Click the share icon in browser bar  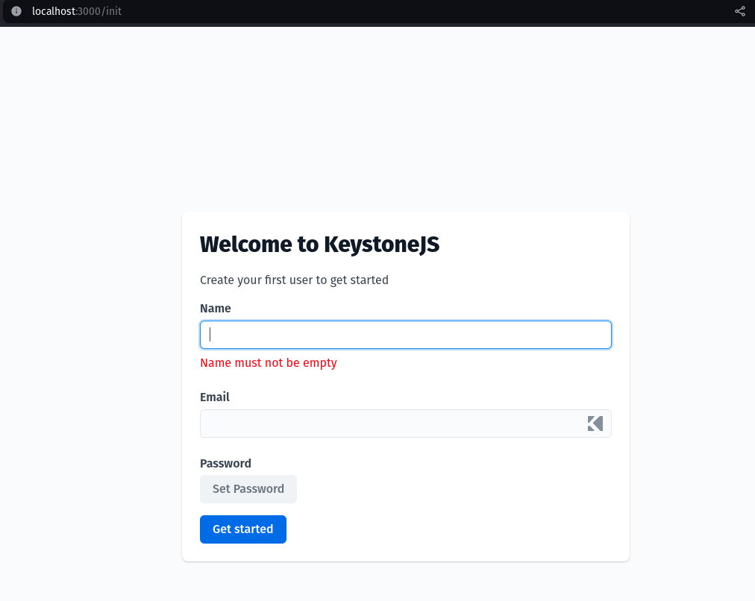pyautogui.click(x=740, y=11)
